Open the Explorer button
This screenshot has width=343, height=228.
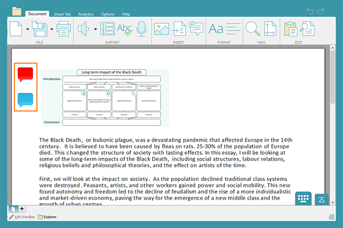(47, 217)
